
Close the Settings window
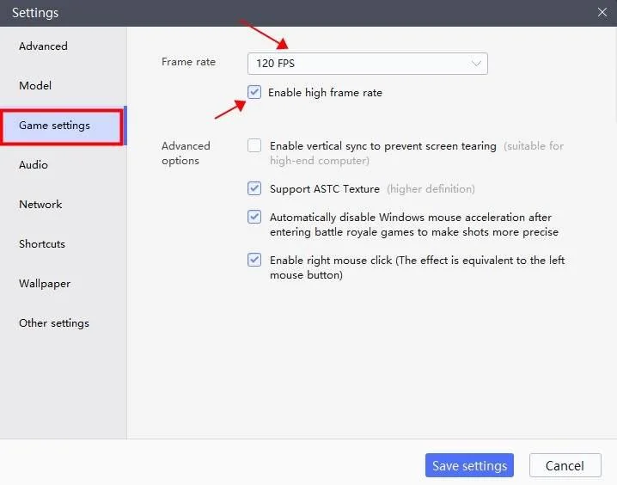(602, 12)
